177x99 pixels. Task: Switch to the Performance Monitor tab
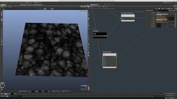click(107, 5)
